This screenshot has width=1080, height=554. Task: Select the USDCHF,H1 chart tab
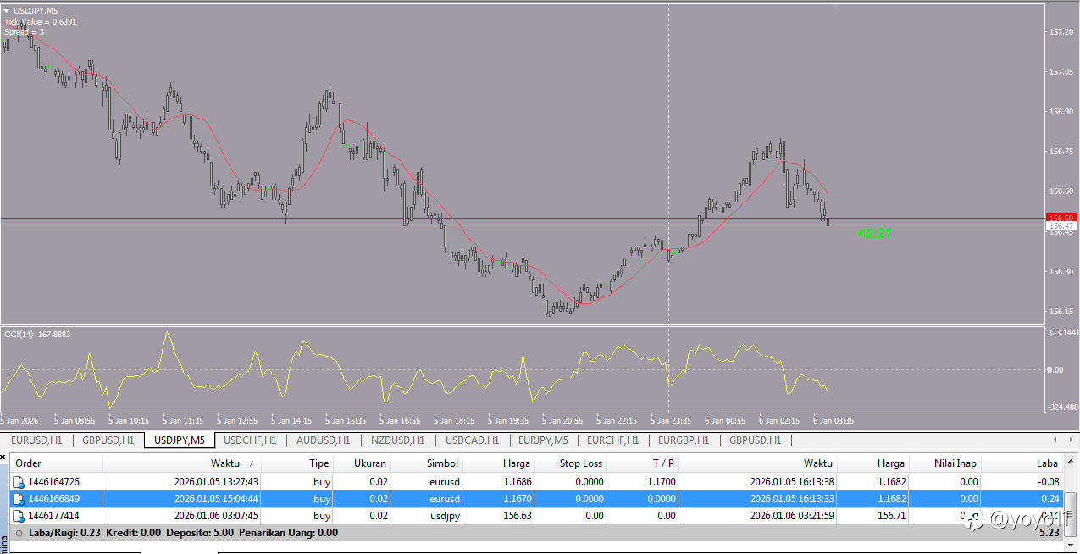coord(250,440)
